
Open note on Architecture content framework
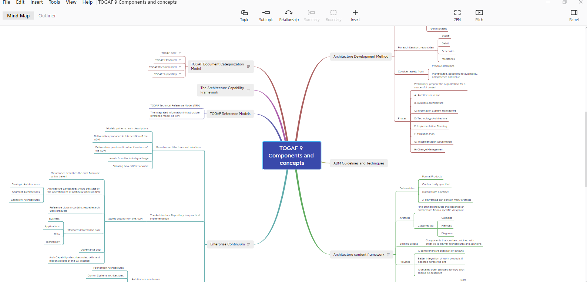tap(388, 254)
